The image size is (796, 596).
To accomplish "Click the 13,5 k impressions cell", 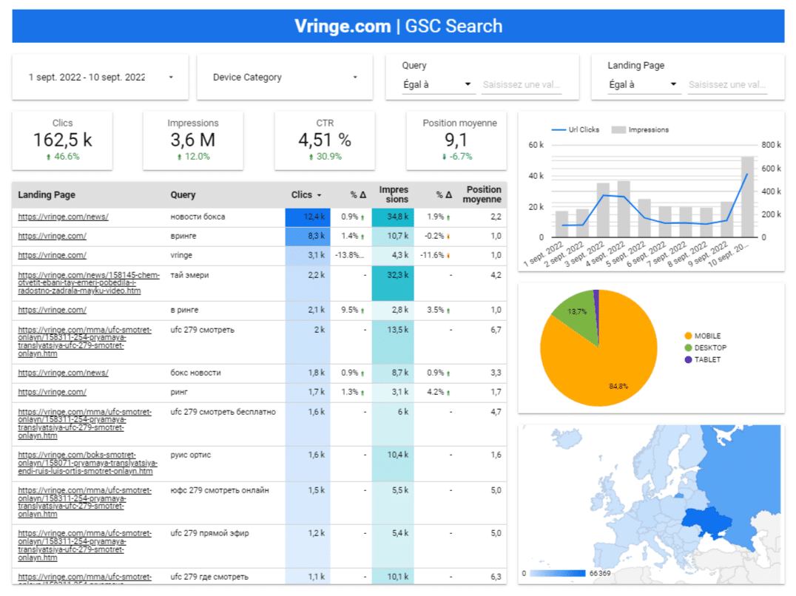I will (x=393, y=342).
